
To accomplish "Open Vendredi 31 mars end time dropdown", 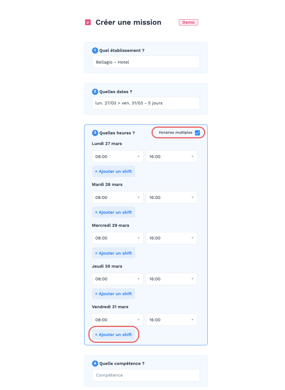I will (x=171, y=320).
